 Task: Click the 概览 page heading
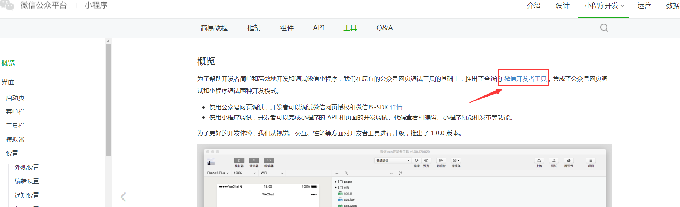tap(206, 61)
